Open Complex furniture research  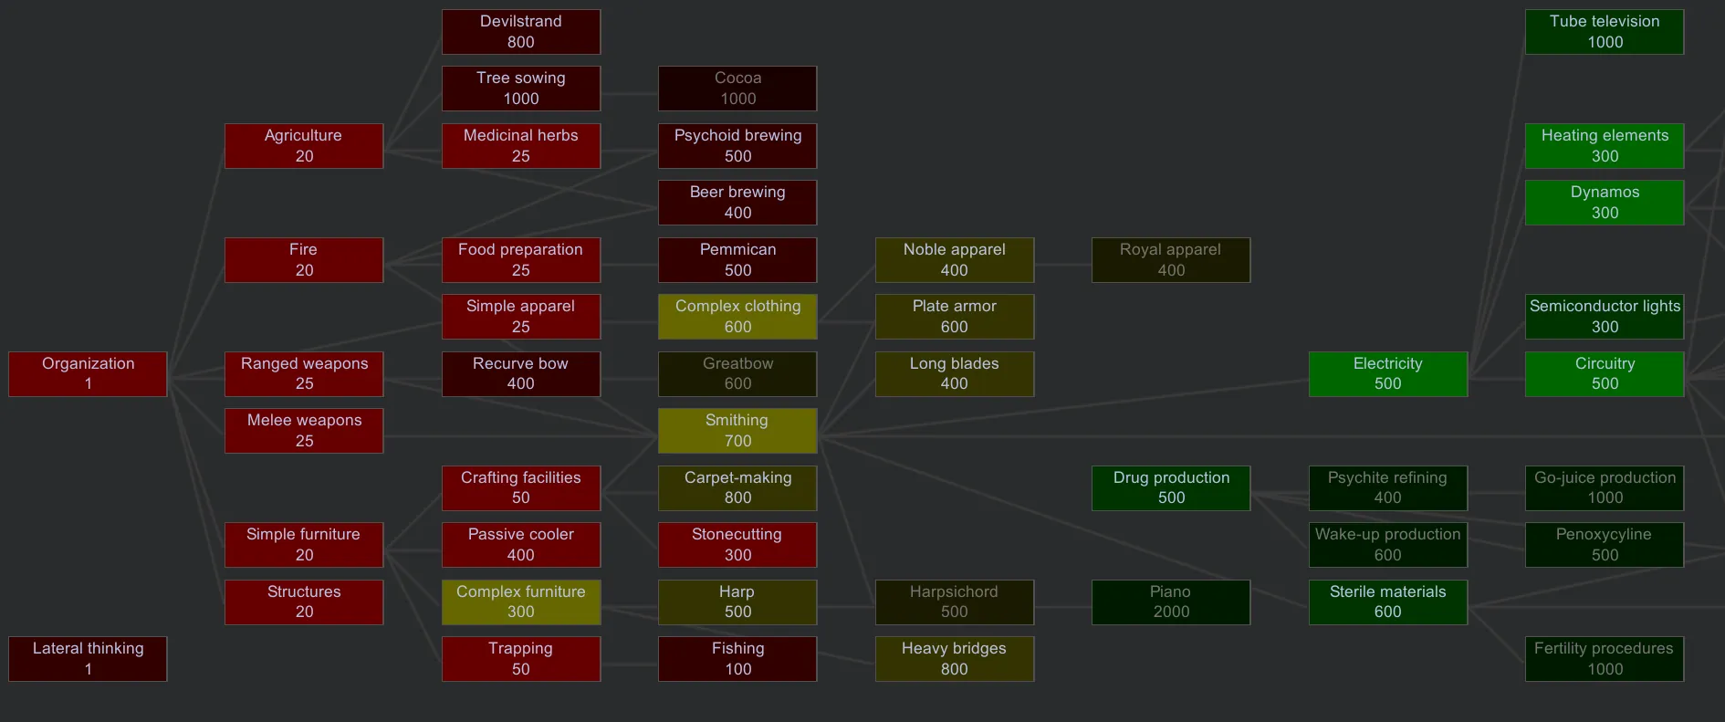pos(521,602)
